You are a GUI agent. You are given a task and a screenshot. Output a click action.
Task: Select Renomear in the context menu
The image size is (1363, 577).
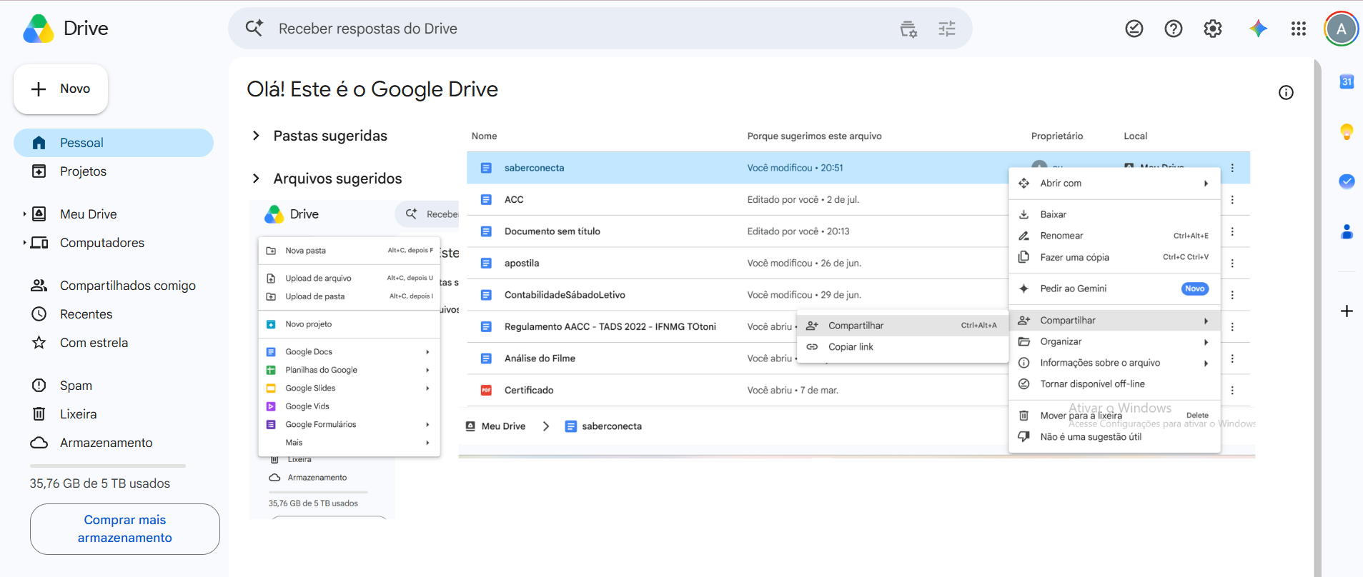click(x=1114, y=236)
